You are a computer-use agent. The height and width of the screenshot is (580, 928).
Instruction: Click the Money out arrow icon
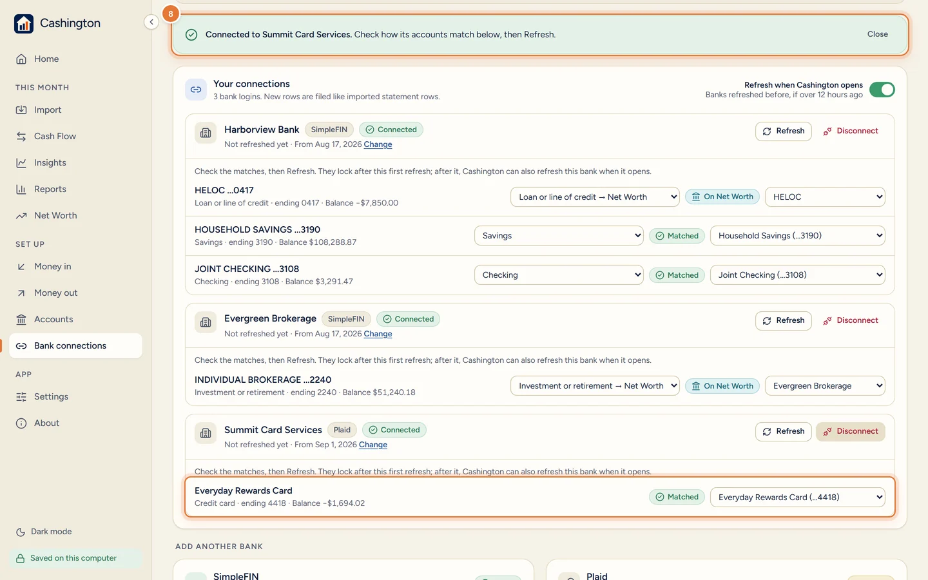(21, 293)
